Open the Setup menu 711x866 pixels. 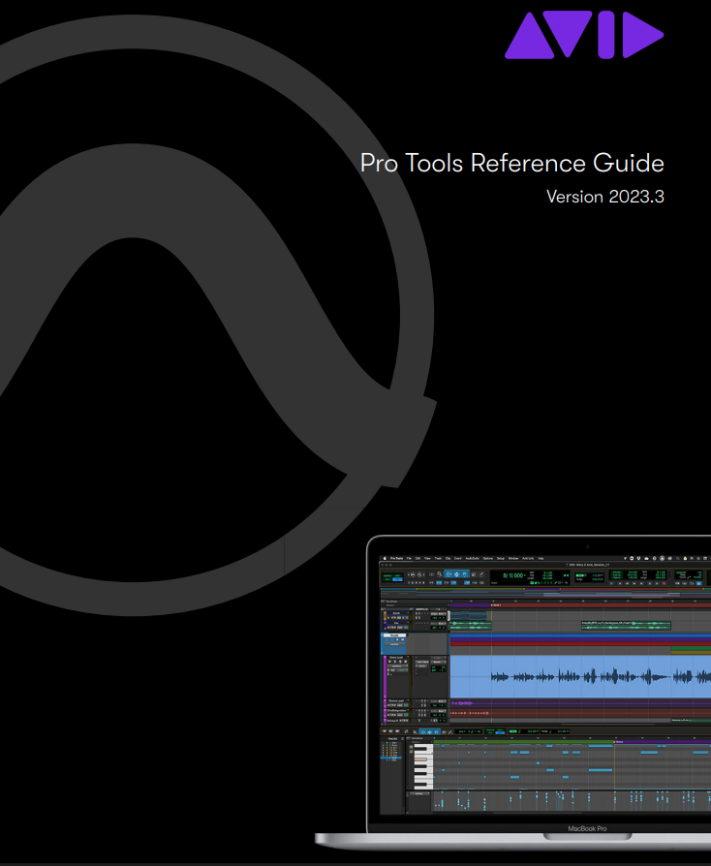coord(501,558)
